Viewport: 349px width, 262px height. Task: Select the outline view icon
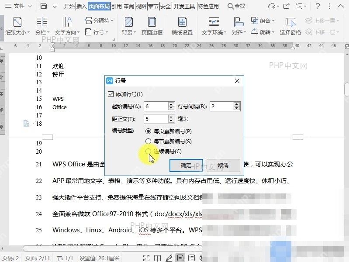point(191,258)
